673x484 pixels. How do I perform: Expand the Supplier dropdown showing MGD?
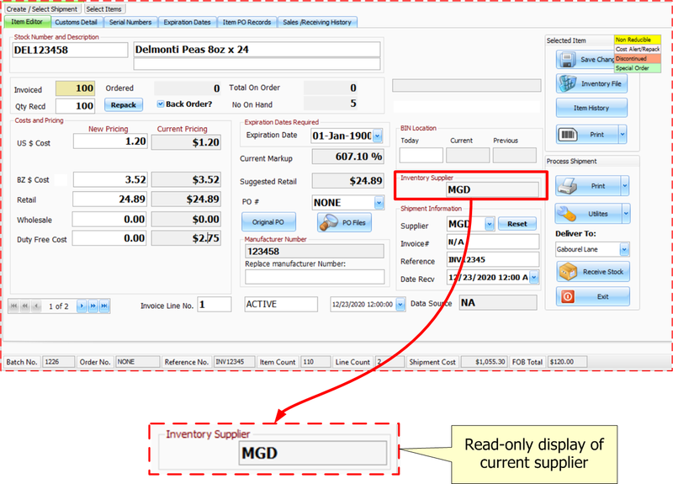[x=490, y=224]
